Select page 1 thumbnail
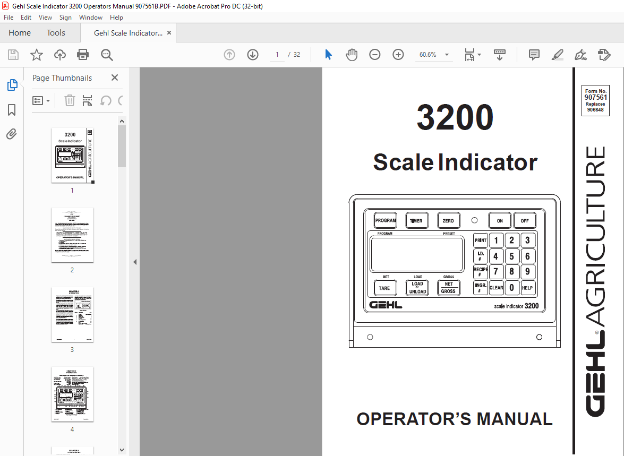The width and height of the screenshot is (624, 456). (72, 155)
